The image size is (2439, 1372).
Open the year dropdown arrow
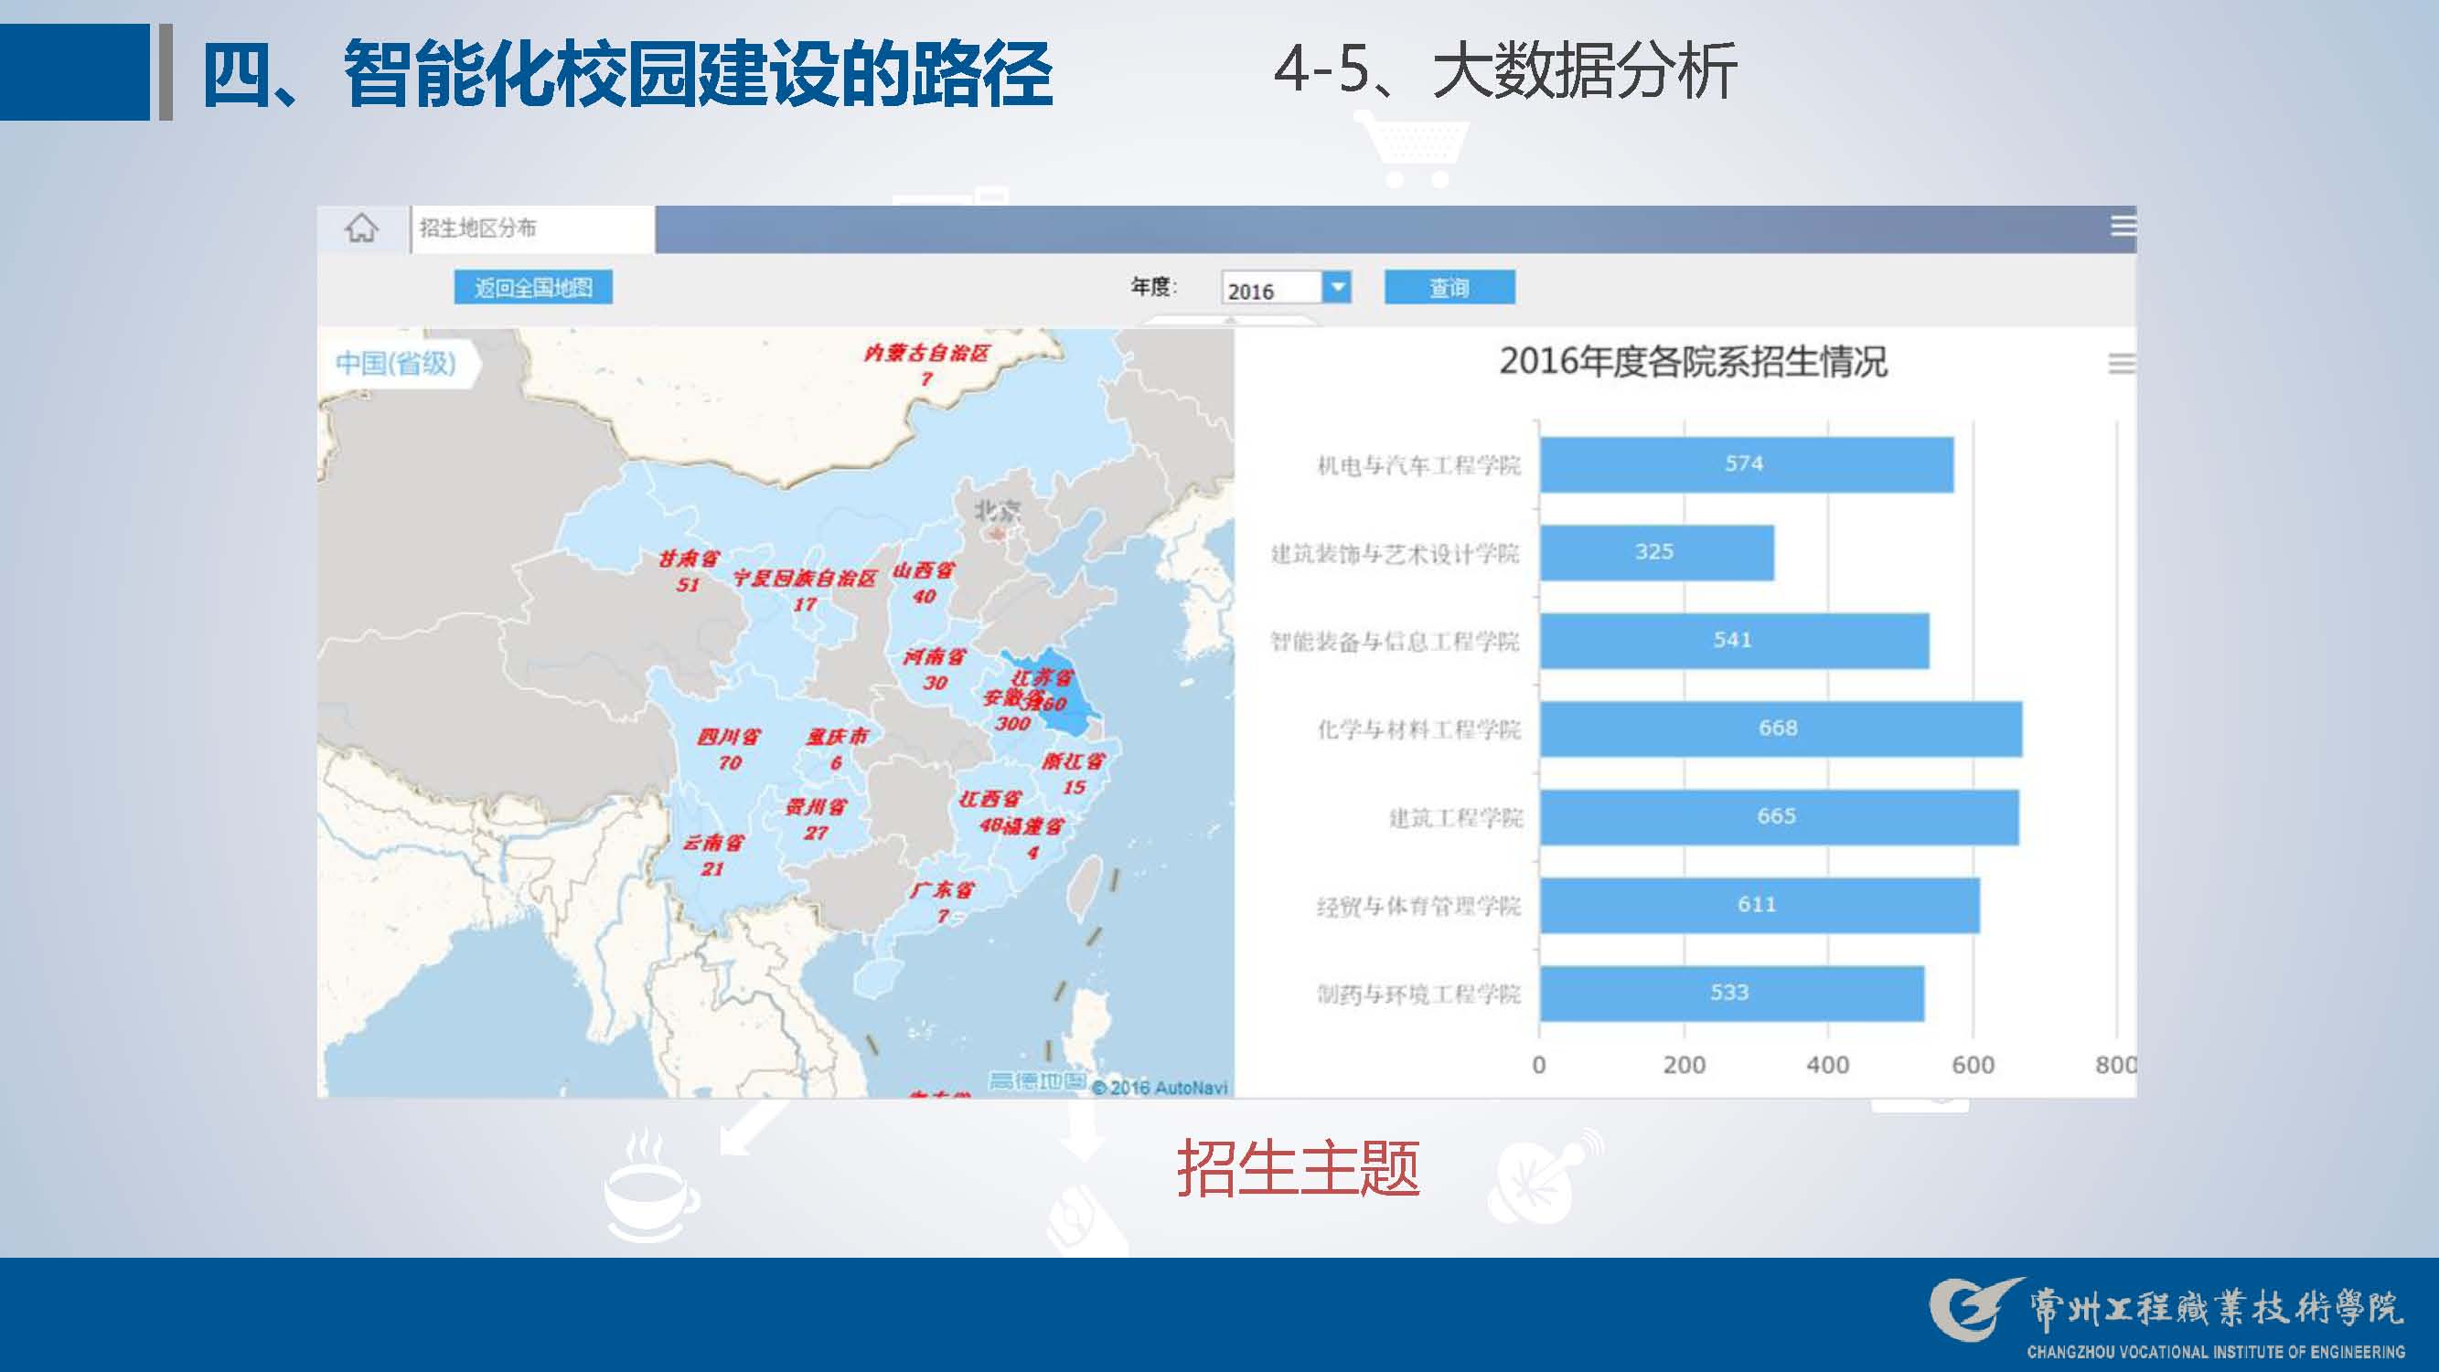pyautogui.click(x=1337, y=287)
